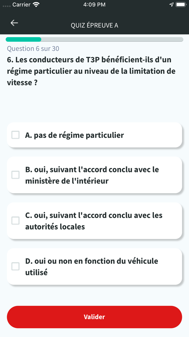Check the checkbox for answer D
Screen dimensions: 189x337
pos(15,267)
